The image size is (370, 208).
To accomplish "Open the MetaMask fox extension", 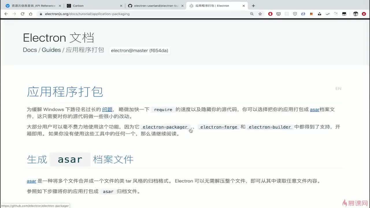I will coord(311,14).
